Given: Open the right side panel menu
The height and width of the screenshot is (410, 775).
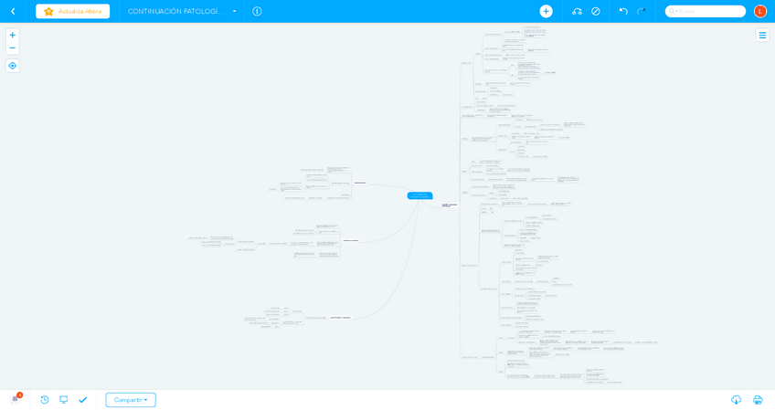Looking at the screenshot, I should [762, 35].
